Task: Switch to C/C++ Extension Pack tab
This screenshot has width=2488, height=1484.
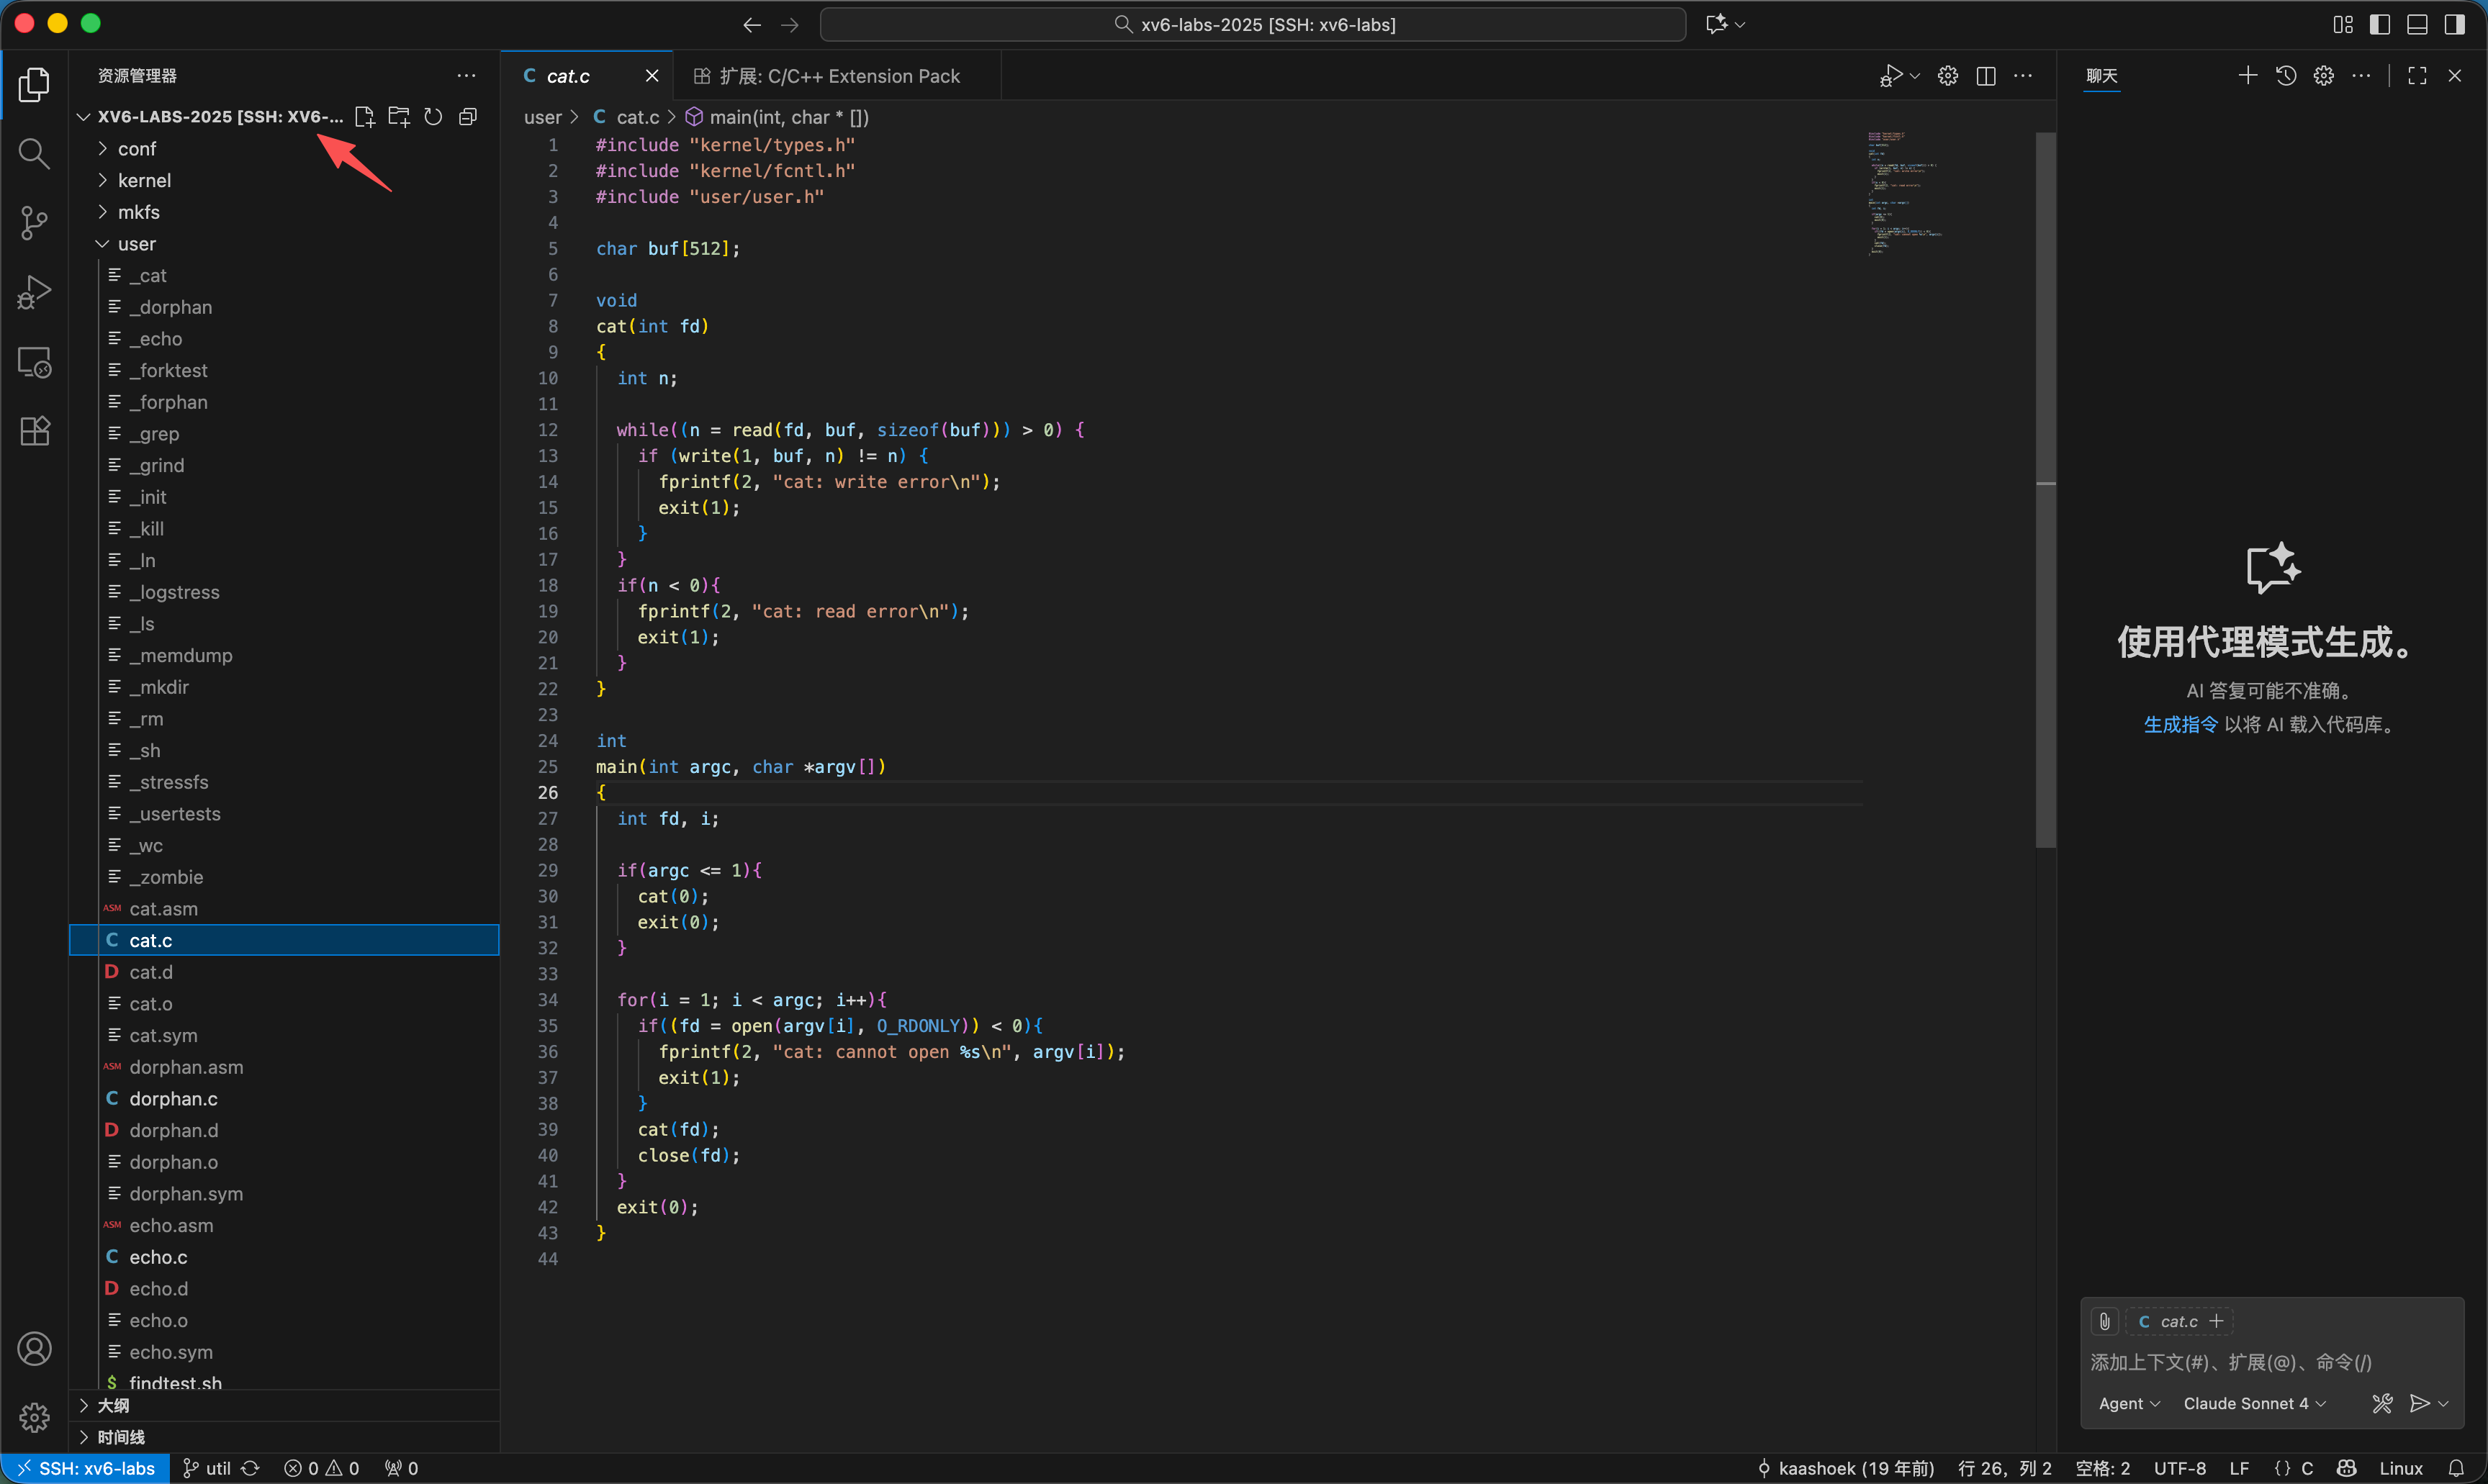Action: pyautogui.click(x=838, y=76)
